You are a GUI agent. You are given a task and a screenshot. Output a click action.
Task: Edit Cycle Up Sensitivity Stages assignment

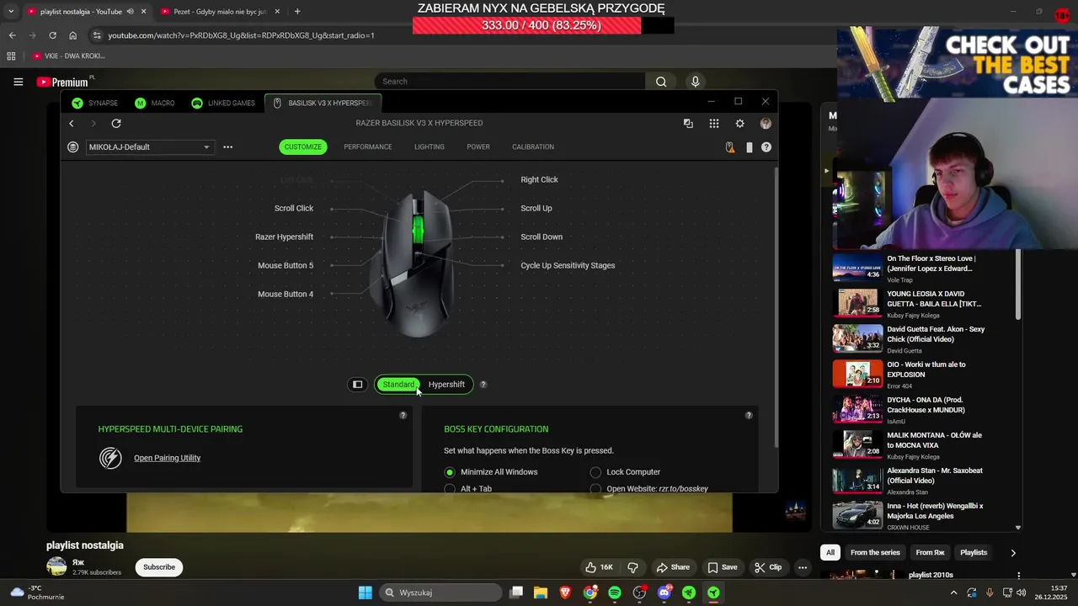tap(568, 266)
